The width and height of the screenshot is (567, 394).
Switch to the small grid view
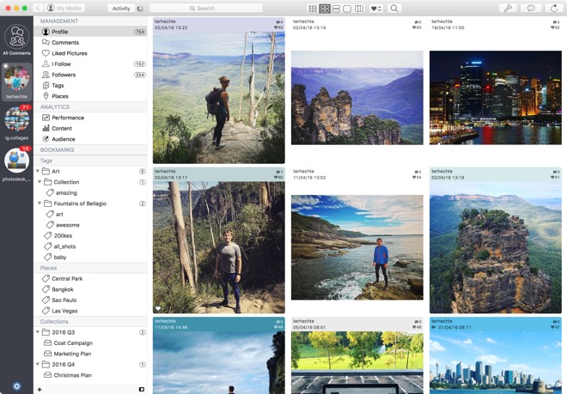coord(313,9)
